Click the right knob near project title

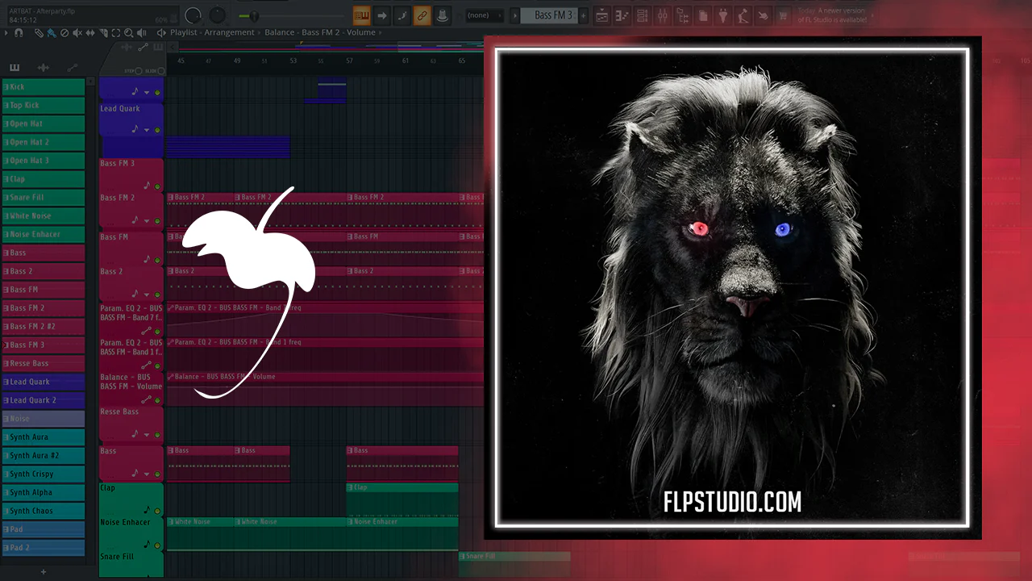point(218,15)
